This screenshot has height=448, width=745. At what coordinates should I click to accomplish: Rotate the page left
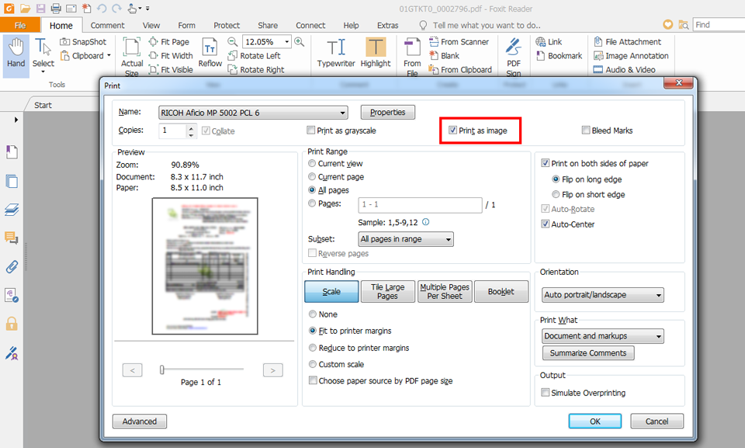pos(255,56)
